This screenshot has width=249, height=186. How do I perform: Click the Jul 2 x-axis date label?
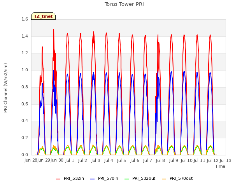click(82, 160)
